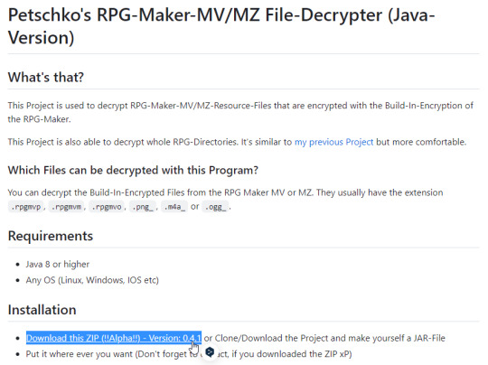
Task: Click the main Petschko's RPG-Maker File-Decrypter title
Action: tap(221, 26)
